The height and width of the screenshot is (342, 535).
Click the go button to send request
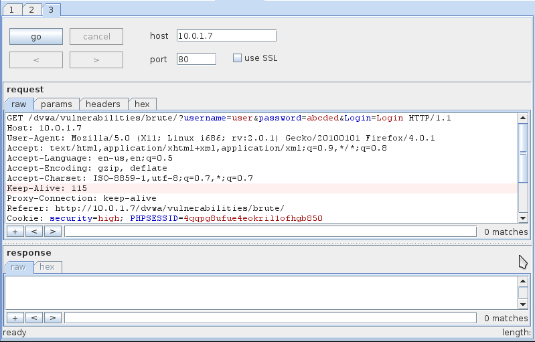coord(36,37)
